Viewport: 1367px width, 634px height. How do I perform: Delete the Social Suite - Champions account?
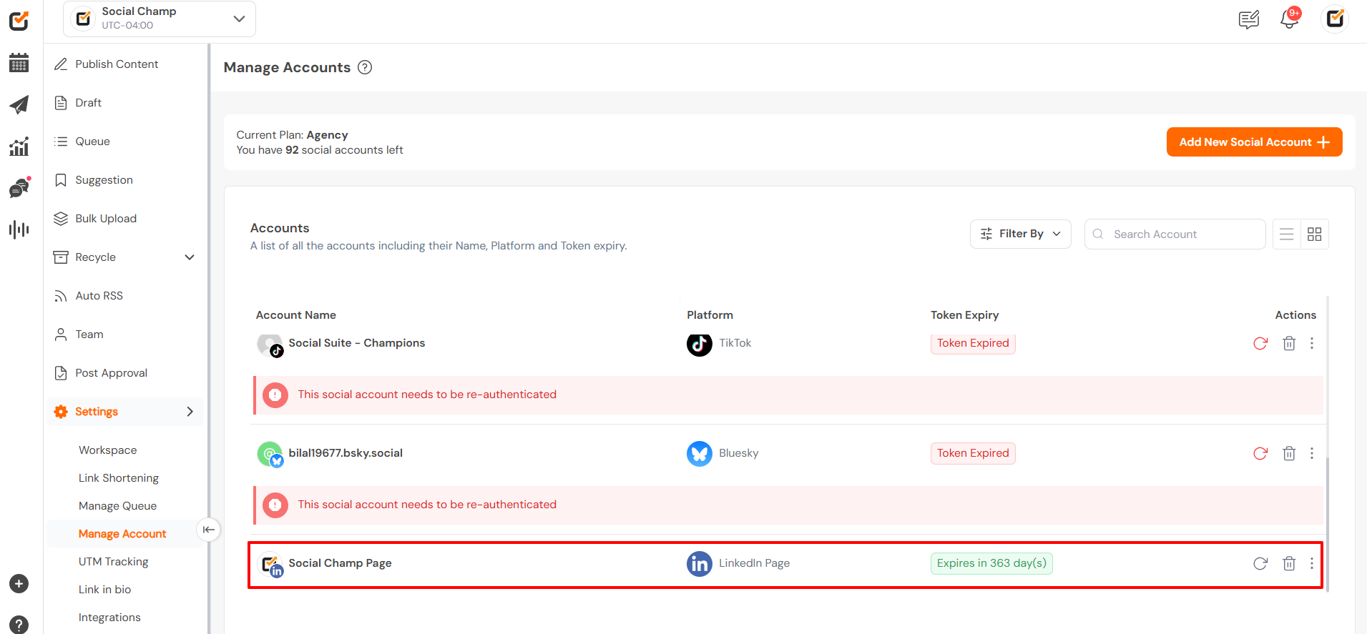tap(1289, 343)
